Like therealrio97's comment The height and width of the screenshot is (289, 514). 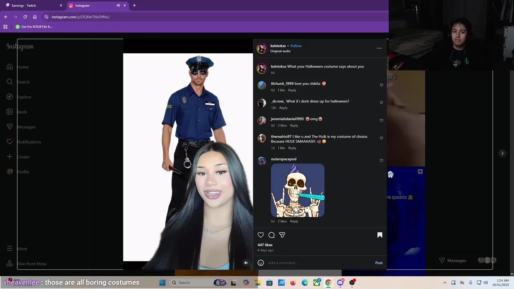[x=381, y=138]
